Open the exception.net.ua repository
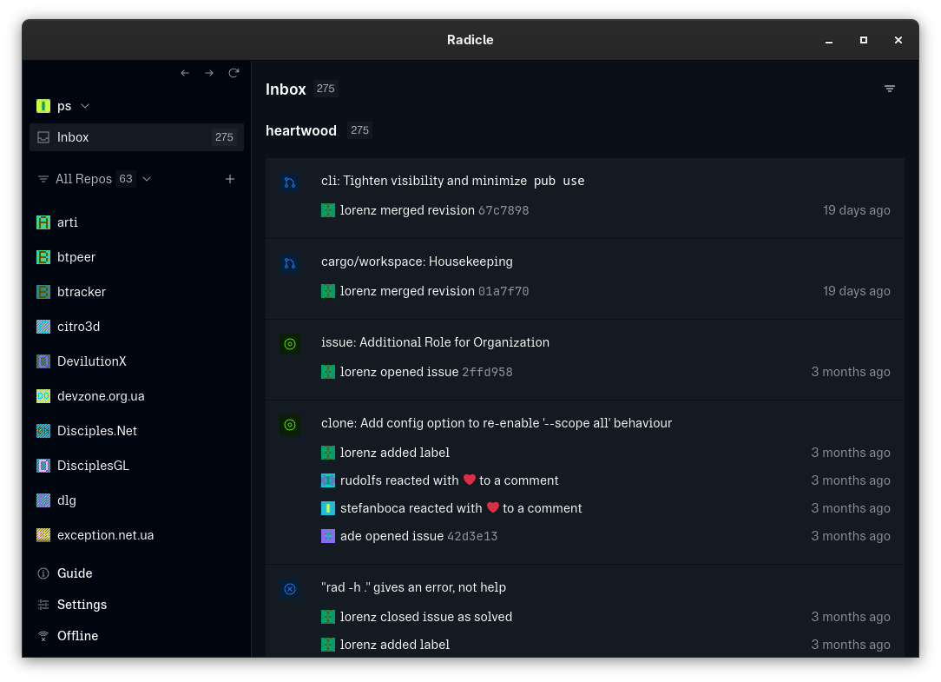The image size is (941, 682). [137, 535]
